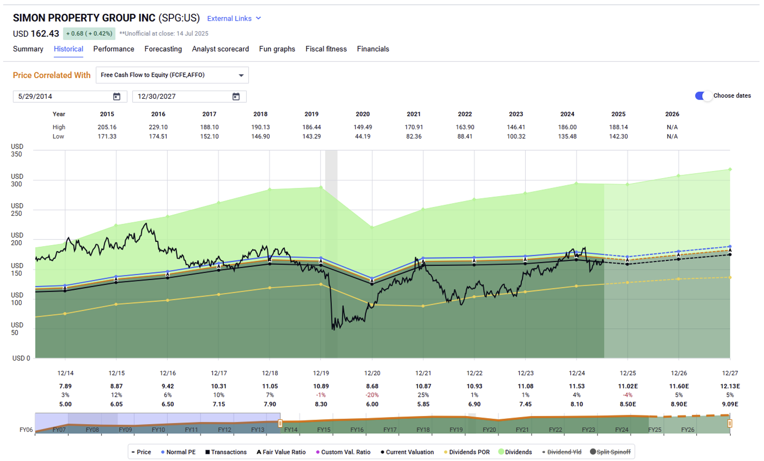Click the -20% growth figure under 12/20

pyautogui.click(x=372, y=395)
